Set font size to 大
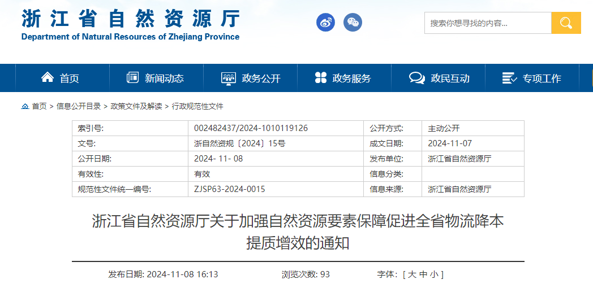The image size is (593, 288). point(412,274)
